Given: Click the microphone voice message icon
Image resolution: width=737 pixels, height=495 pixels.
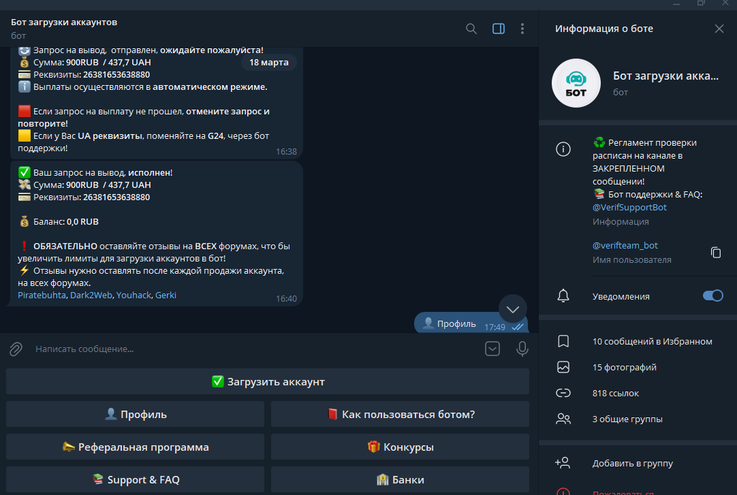Looking at the screenshot, I should coord(522,349).
